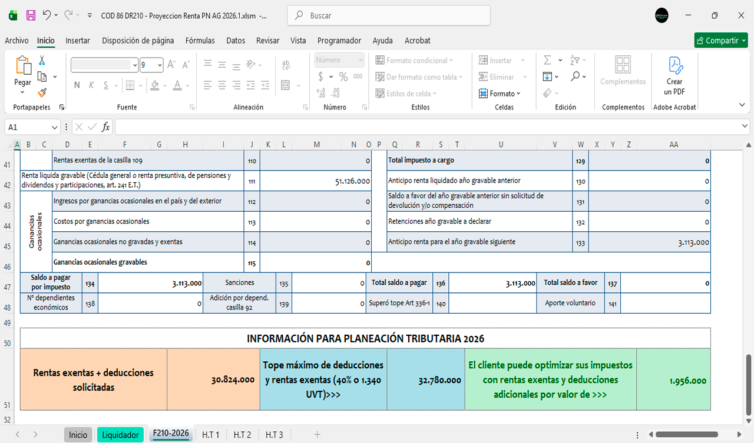The width and height of the screenshot is (754, 443).
Task: Expand the font size dropdown
Action: tap(160, 65)
